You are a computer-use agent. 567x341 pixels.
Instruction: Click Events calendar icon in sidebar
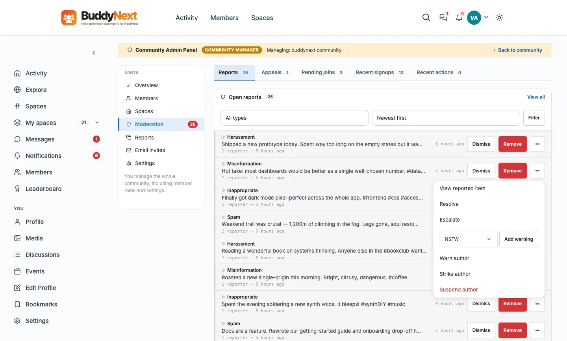(17, 271)
